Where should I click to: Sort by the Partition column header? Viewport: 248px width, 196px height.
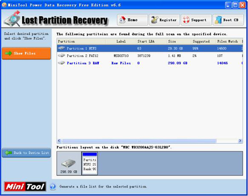pyautogui.click(x=81, y=41)
